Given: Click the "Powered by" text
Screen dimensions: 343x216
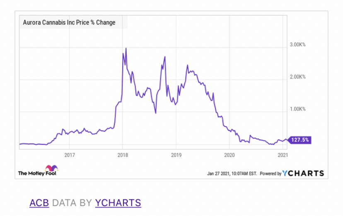Looking at the screenshot, I should tap(271, 174).
